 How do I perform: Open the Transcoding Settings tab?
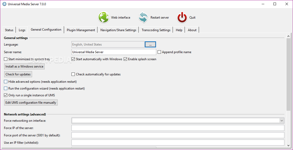pos(156,30)
